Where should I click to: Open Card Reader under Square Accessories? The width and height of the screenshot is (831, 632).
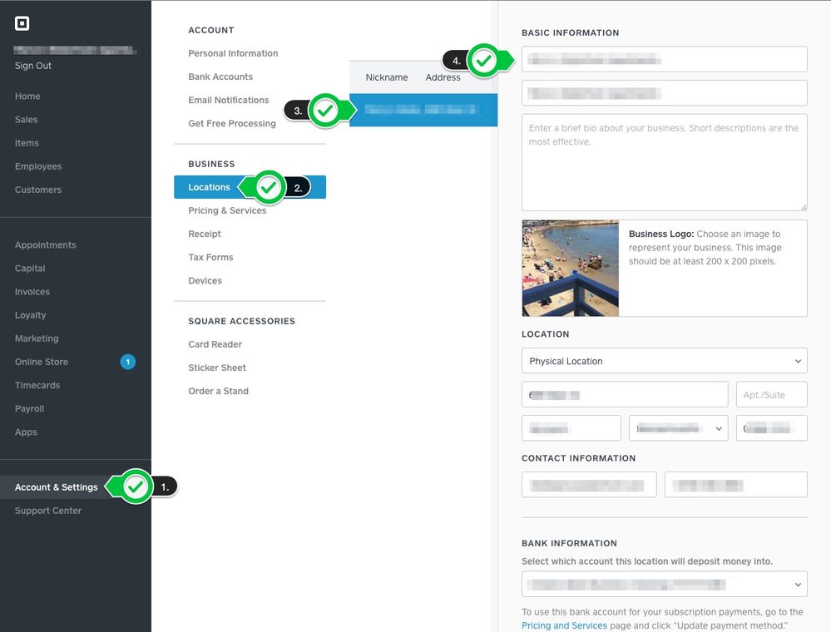215,344
